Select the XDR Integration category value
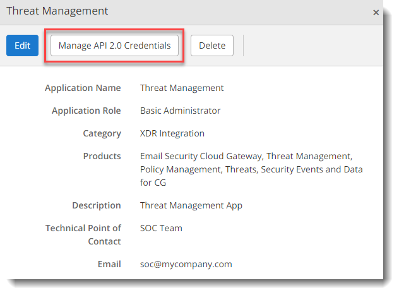Screen dimensions: 399x295 pos(172,133)
